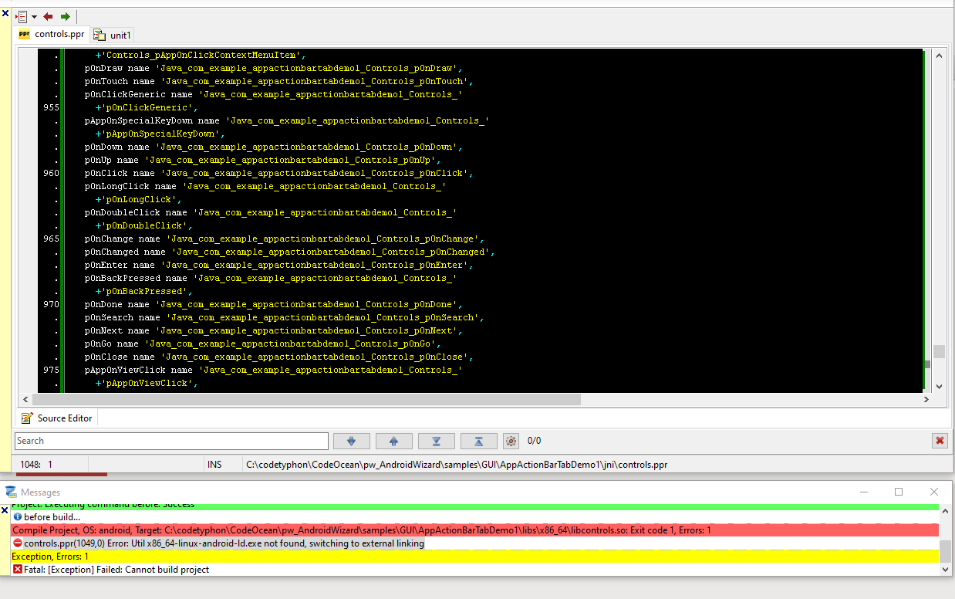Screen dimensions: 955x599
Task: Click the red error icon on controls.ppr message
Action: click(x=18, y=543)
